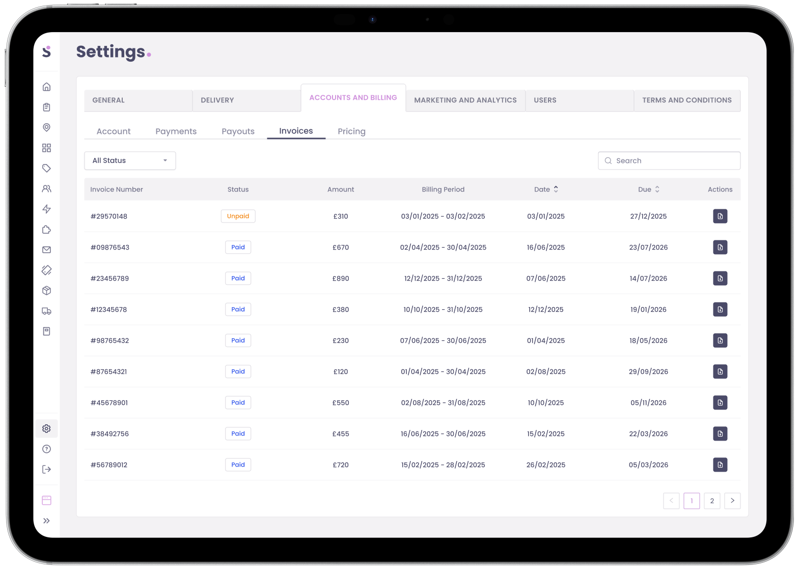Open the location pin icon in sidebar
This screenshot has width=800, height=570.
click(46, 127)
